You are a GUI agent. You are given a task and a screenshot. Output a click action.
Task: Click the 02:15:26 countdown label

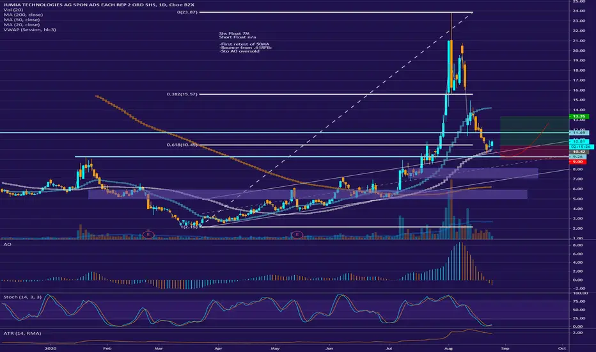581,147
